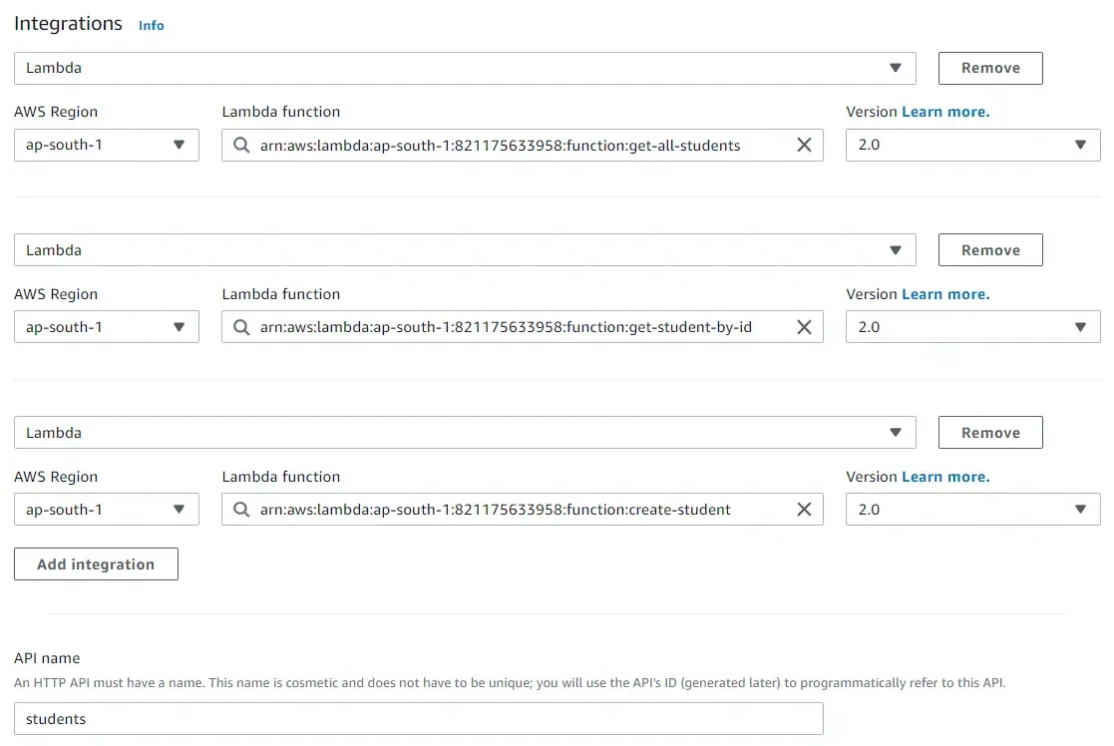Clear the create-student Lambda function field
1114x746 pixels.
click(x=805, y=509)
